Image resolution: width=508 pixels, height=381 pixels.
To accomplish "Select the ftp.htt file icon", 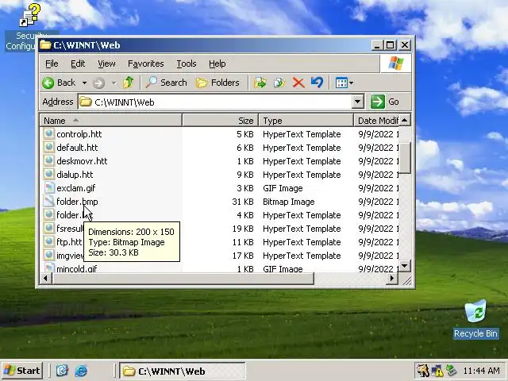I will coord(49,242).
